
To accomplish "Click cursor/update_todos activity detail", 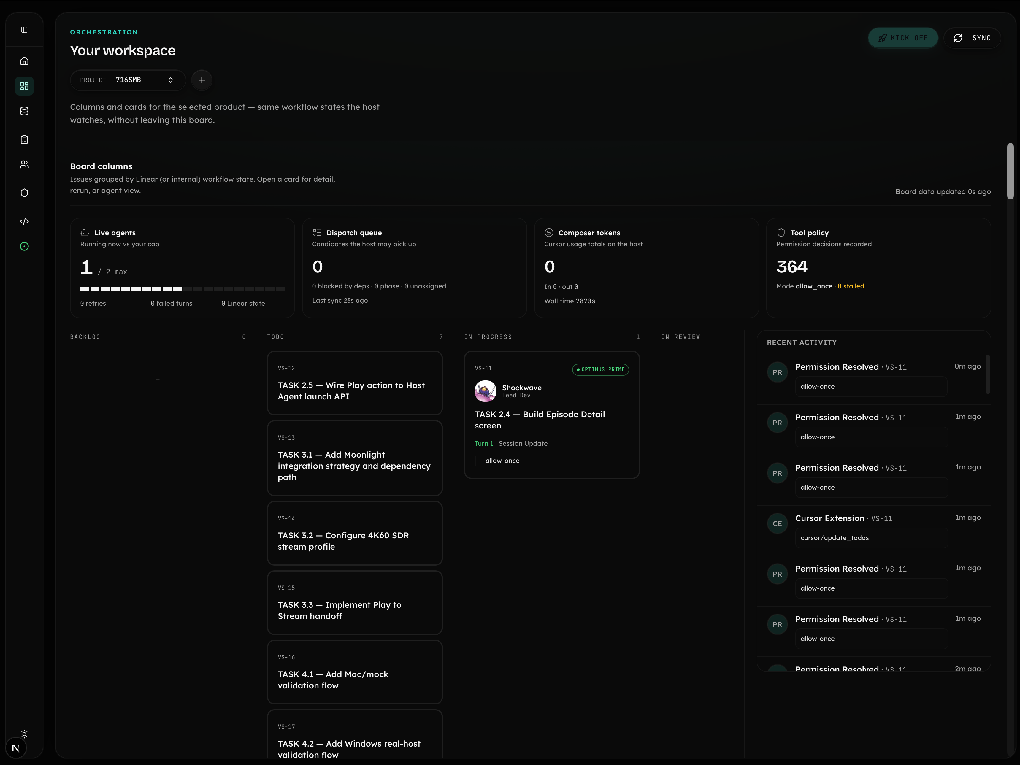I will click(872, 538).
